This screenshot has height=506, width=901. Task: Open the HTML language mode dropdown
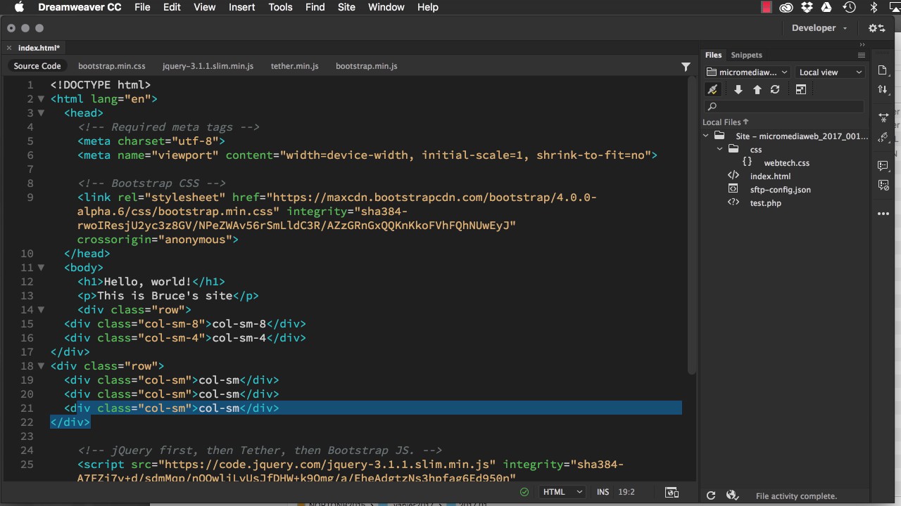point(561,492)
